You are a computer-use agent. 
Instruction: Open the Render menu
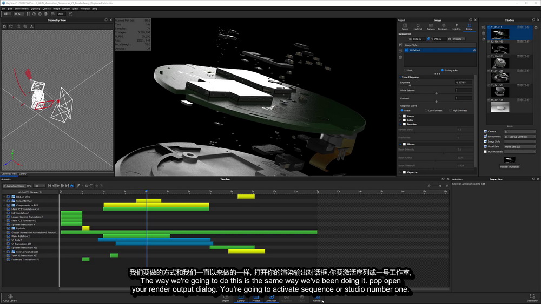66,9
